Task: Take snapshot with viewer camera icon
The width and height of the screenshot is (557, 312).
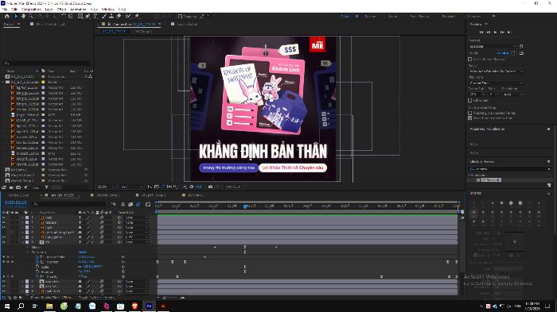Action: pos(210,187)
